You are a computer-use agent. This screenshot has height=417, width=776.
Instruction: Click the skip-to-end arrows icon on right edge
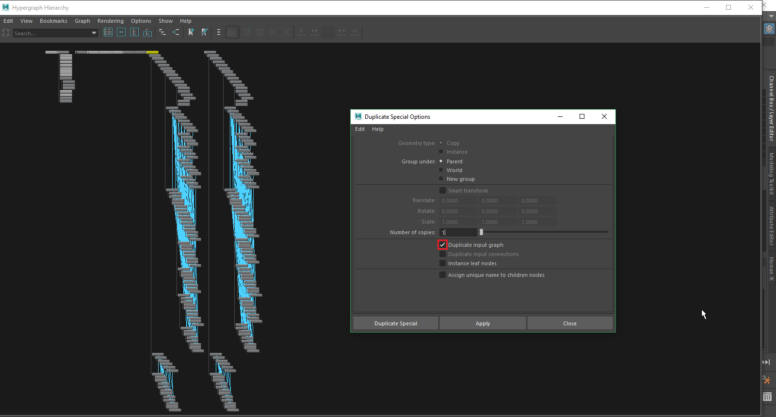point(766,362)
